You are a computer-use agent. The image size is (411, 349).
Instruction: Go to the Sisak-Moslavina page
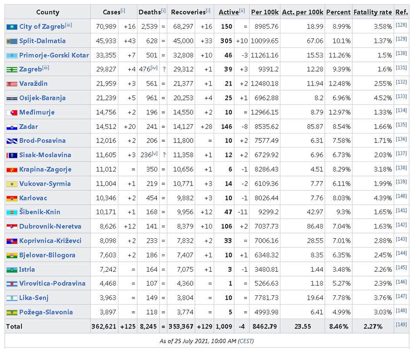[x=45, y=155]
